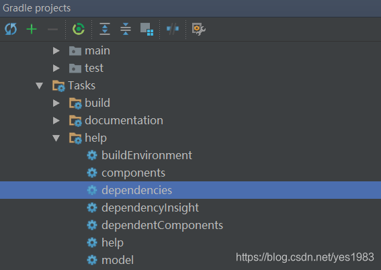
Task: Click the Tasks folder gear icon
Action: tap(58, 86)
